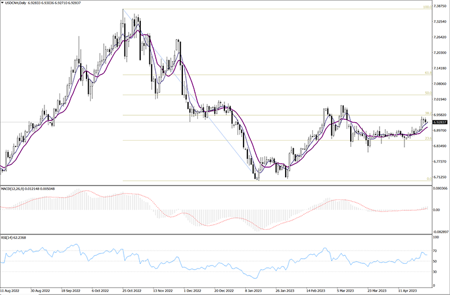Click the Fibonacci 50.0 level label
Image resolution: width=450 pixels, height=295 pixels.
click(428, 93)
